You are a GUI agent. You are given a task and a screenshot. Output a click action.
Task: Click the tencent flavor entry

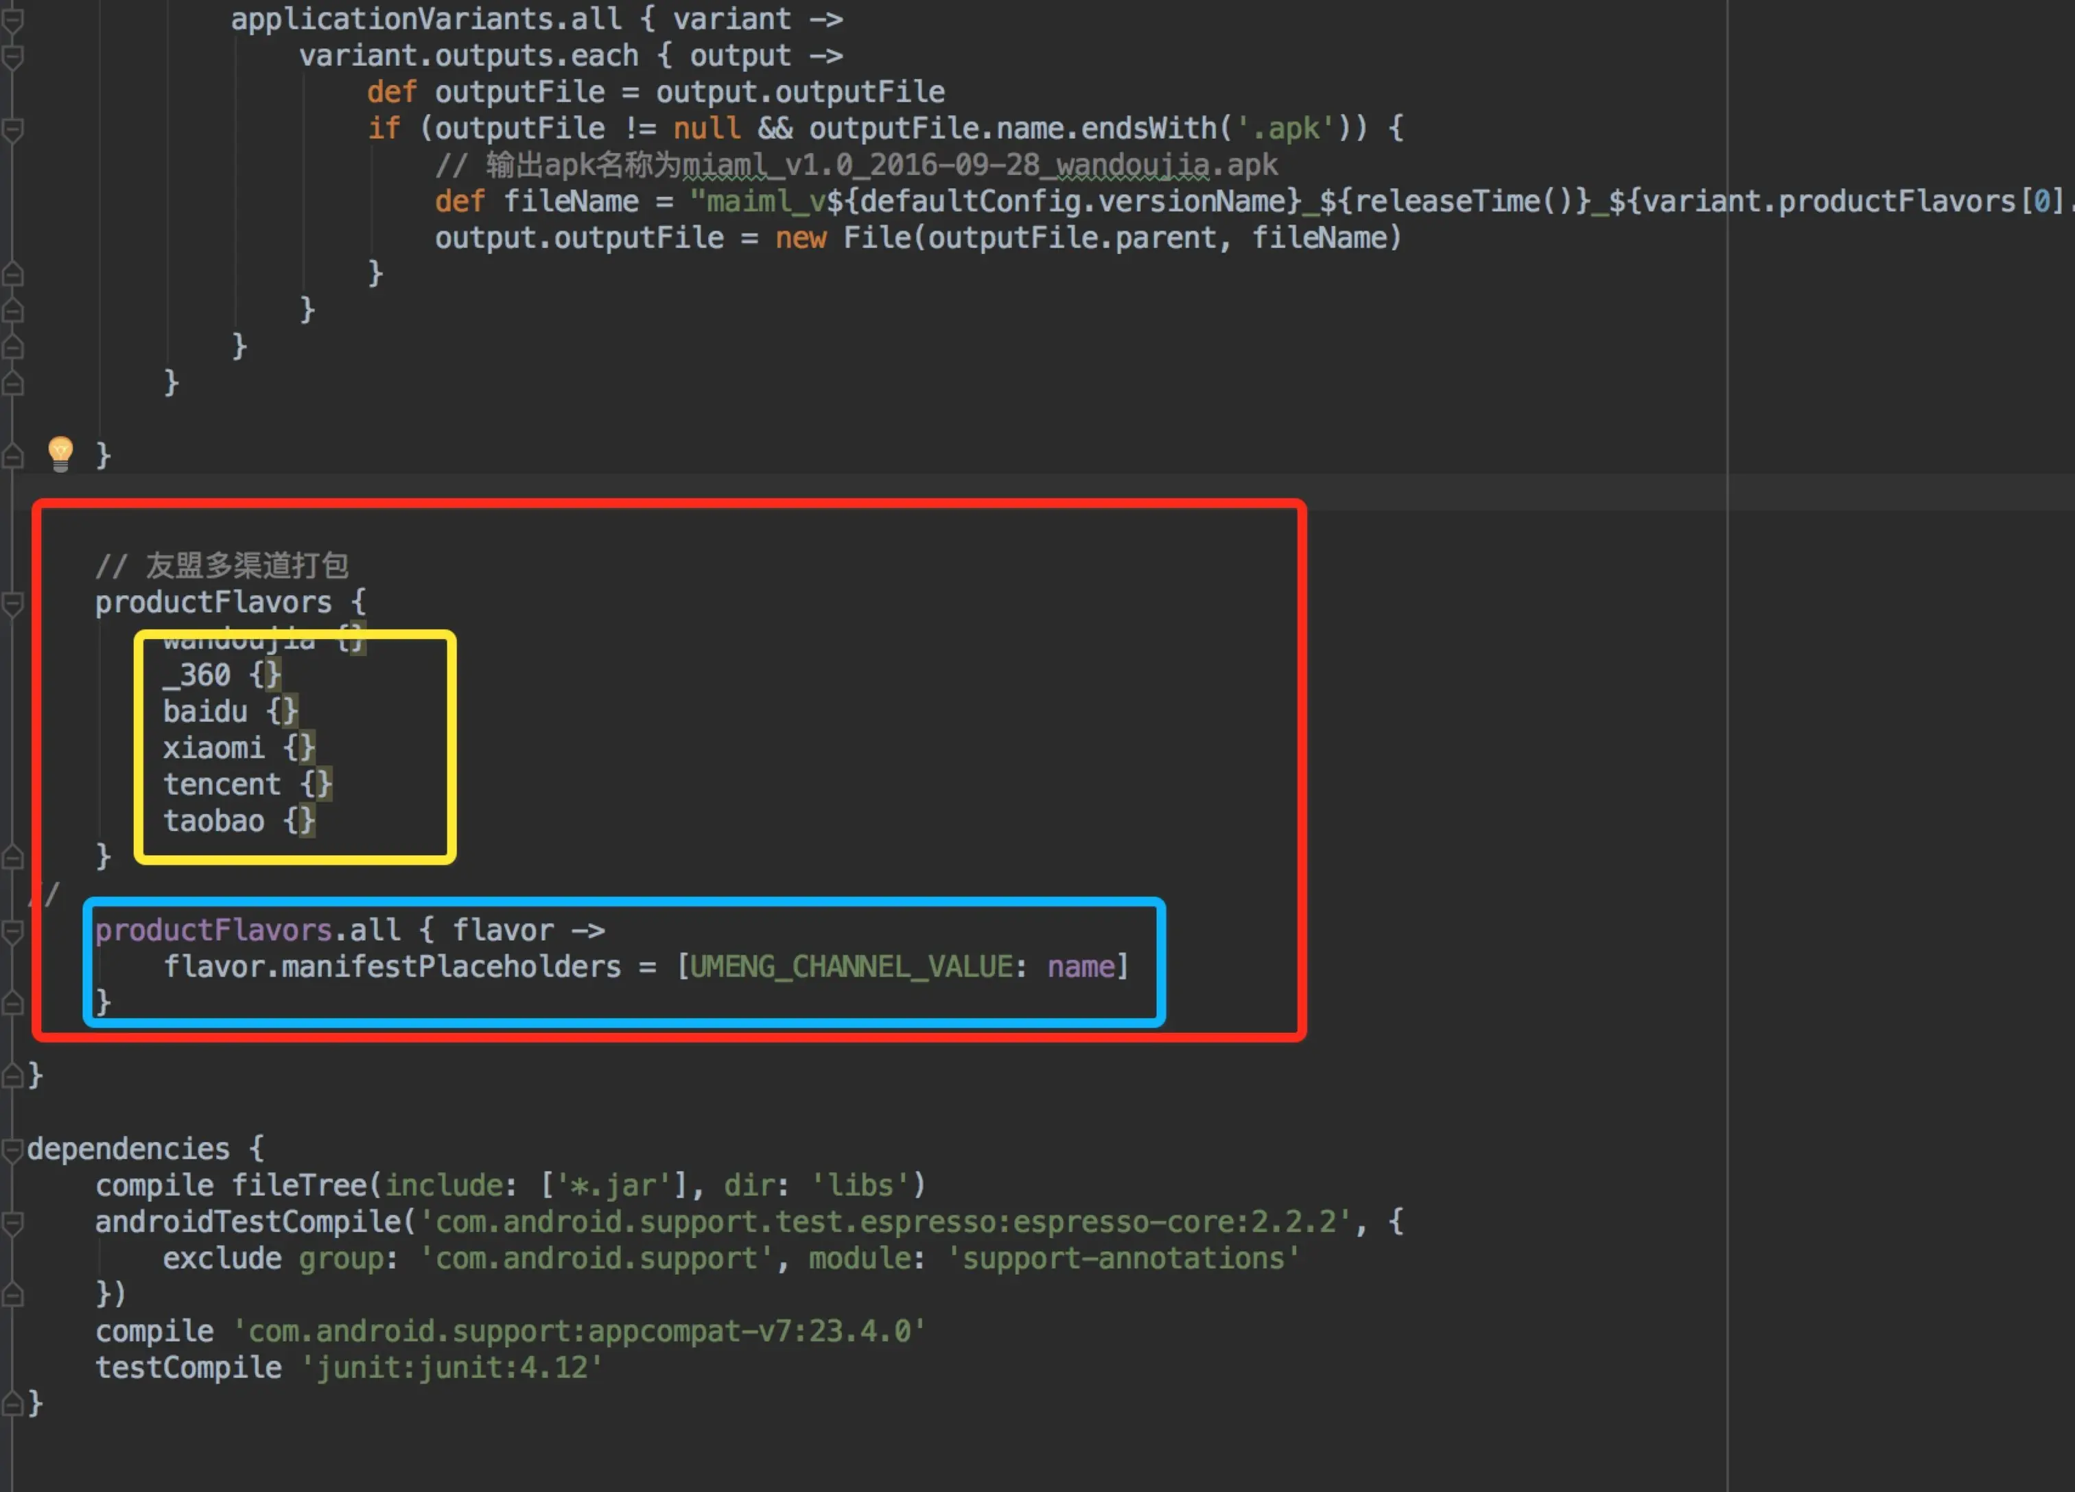click(x=222, y=784)
